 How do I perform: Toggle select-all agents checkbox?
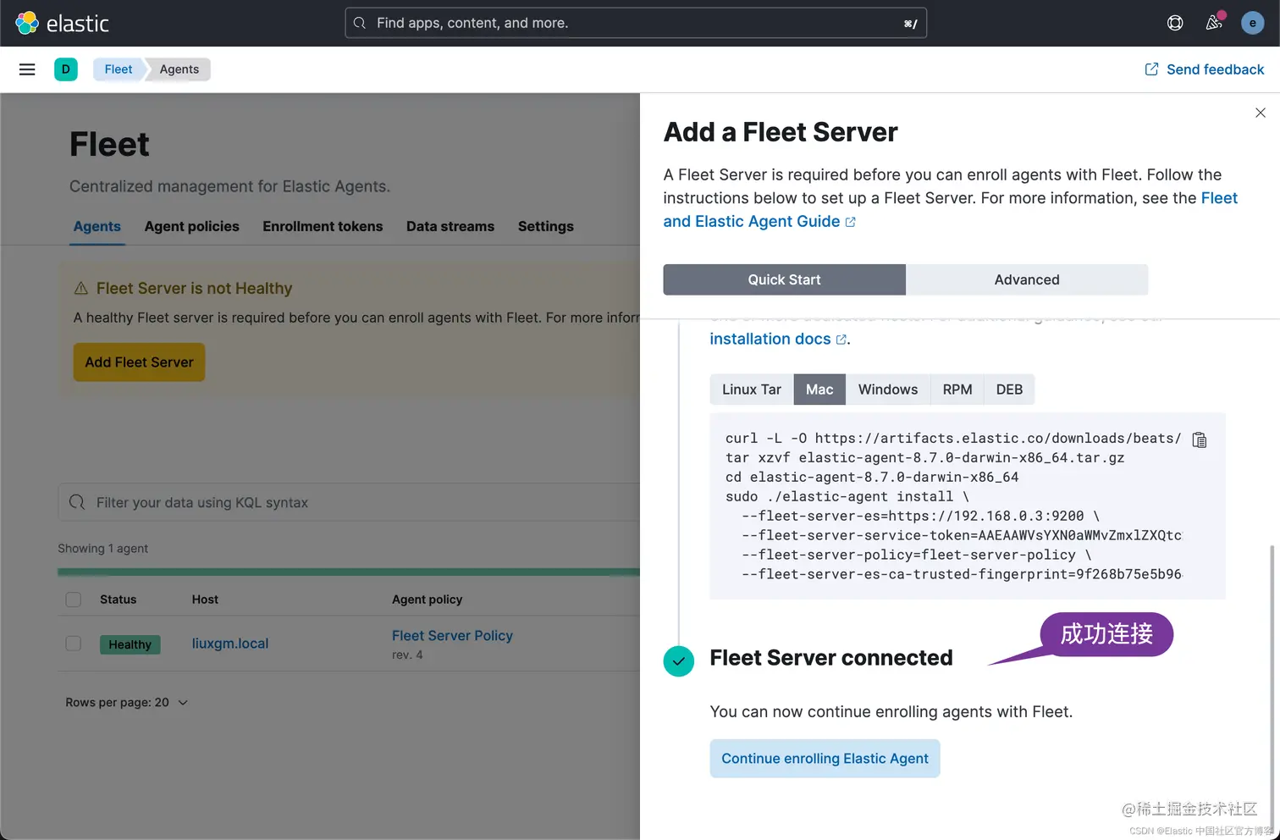click(74, 600)
